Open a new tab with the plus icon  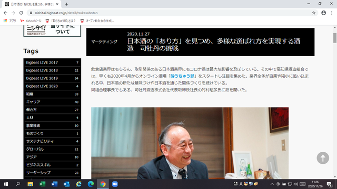point(66,4)
